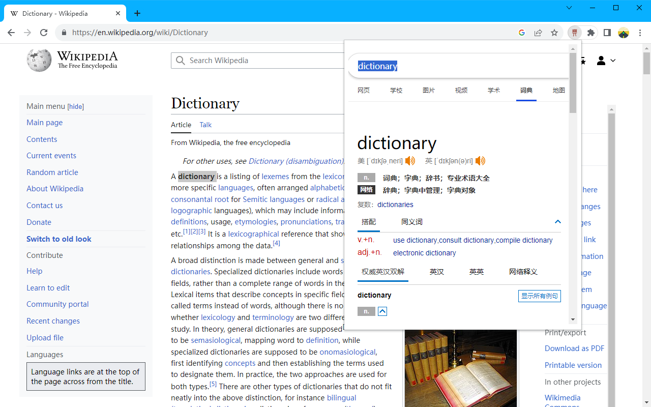Select the 地图 tab in popup
This screenshot has width=651, height=407.
pyautogui.click(x=559, y=90)
